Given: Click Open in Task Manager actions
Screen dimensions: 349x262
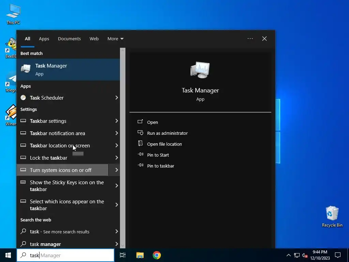Looking at the screenshot, I should coord(152,122).
